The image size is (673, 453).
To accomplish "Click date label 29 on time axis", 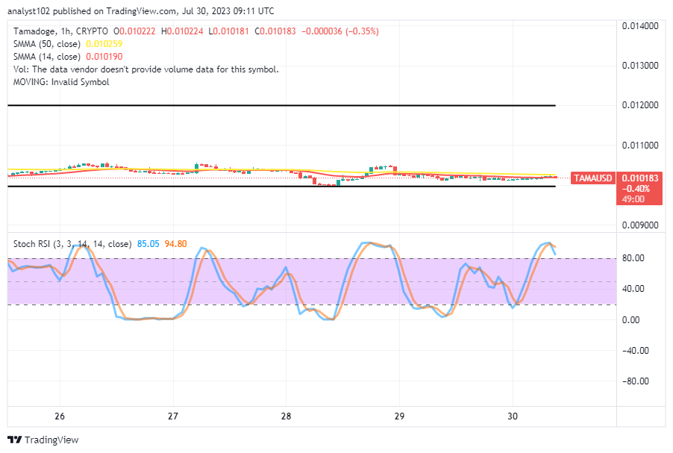I will pyautogui.click(x=399, y=416).
